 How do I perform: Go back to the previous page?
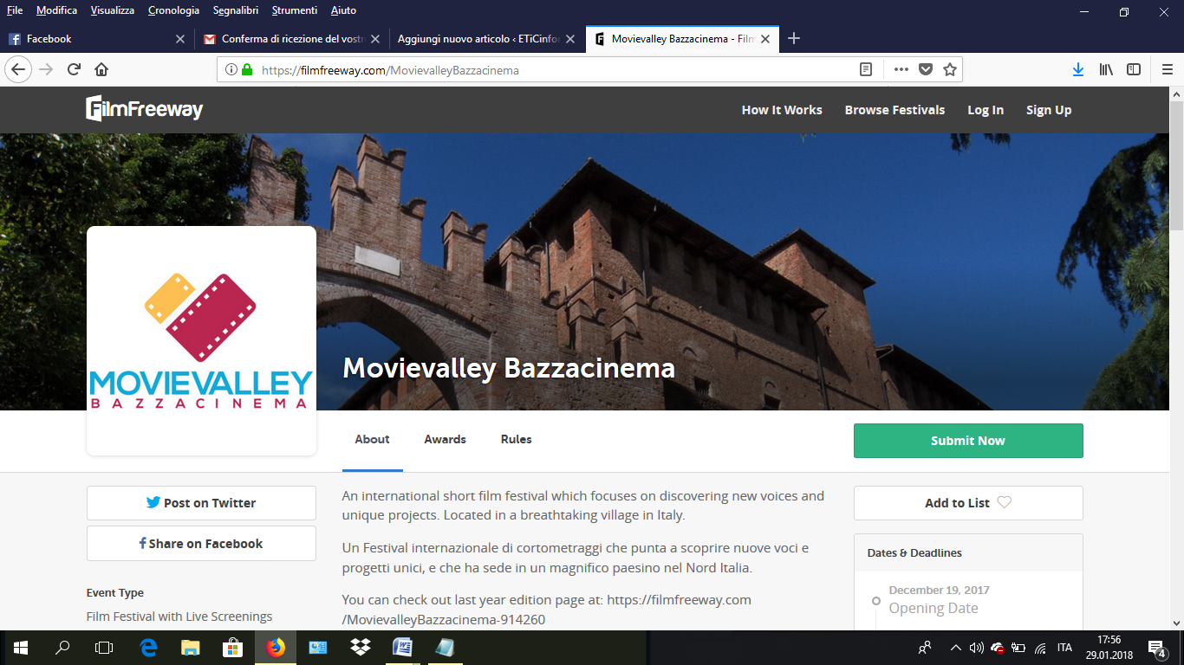(18, 69)
